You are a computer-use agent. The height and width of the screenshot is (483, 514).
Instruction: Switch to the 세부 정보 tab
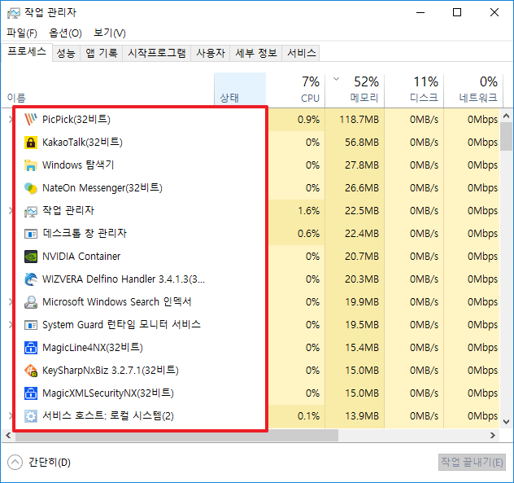256,53
